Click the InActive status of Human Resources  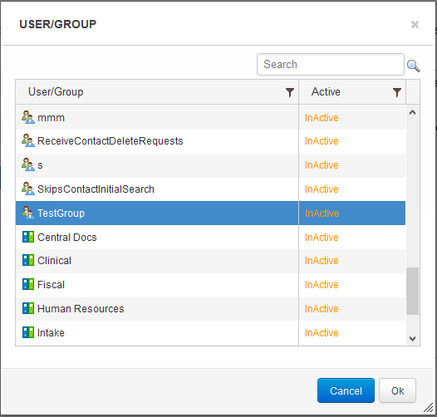pyautogui.click(x=322, y=308)
